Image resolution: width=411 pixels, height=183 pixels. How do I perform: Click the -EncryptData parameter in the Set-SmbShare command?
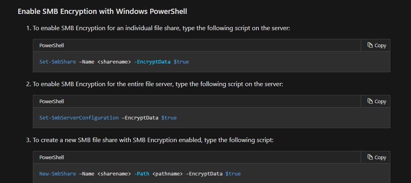click(152, 62)
